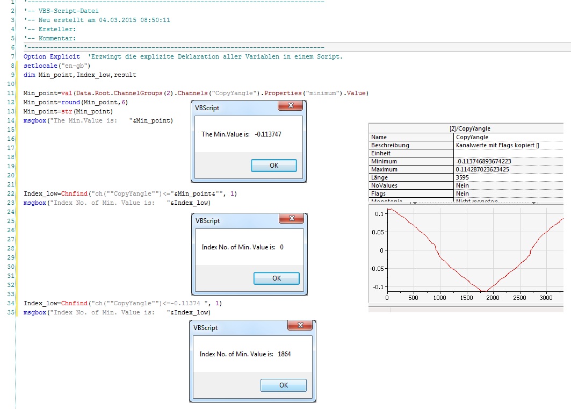The height and width of the screenshot is (409, 571).
Task: Click the 'Neu erstellt am 04.03.2015' comment
Action: pos(97,20)
